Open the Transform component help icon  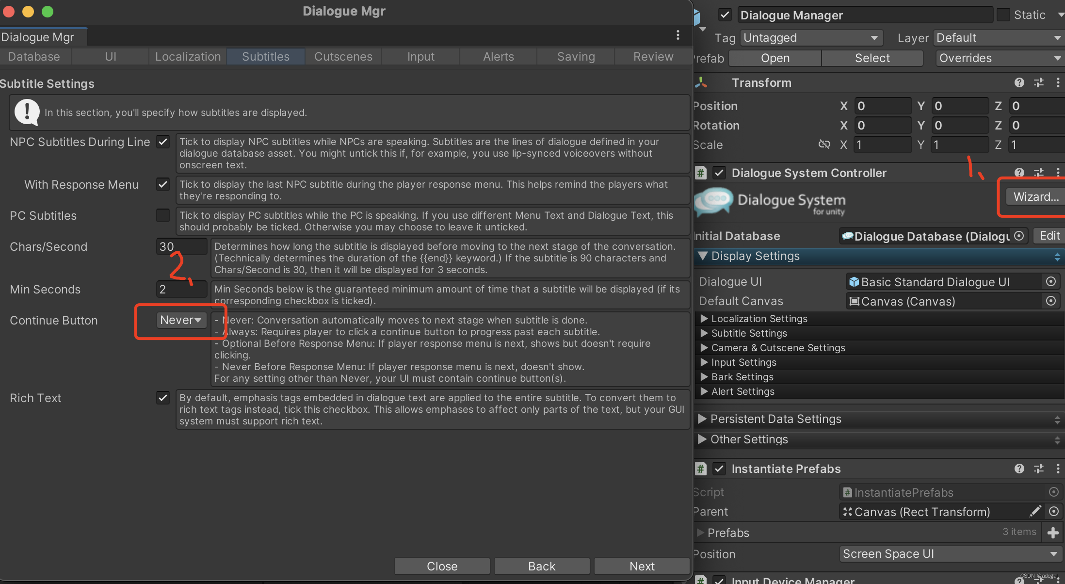click(1019, 82)
